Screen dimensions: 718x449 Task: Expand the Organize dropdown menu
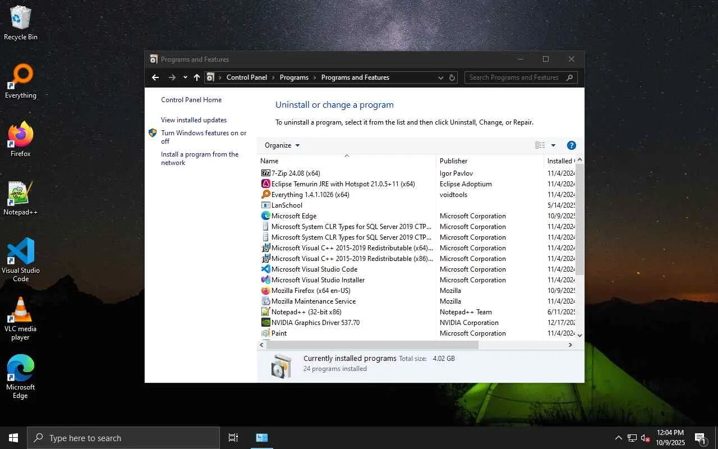[282, 145]
